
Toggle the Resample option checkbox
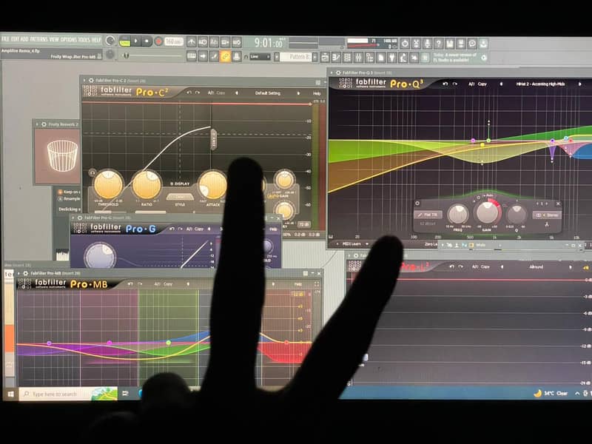pos(60,198)
